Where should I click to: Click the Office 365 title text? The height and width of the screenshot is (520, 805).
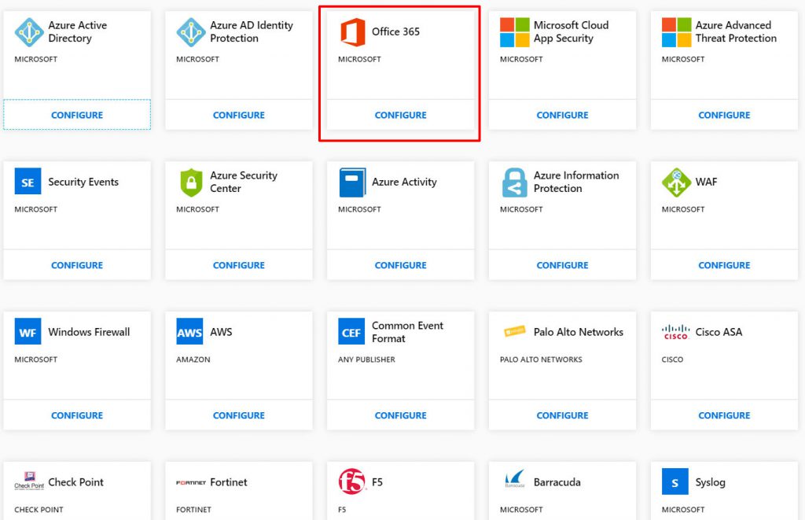click(395, 31)
